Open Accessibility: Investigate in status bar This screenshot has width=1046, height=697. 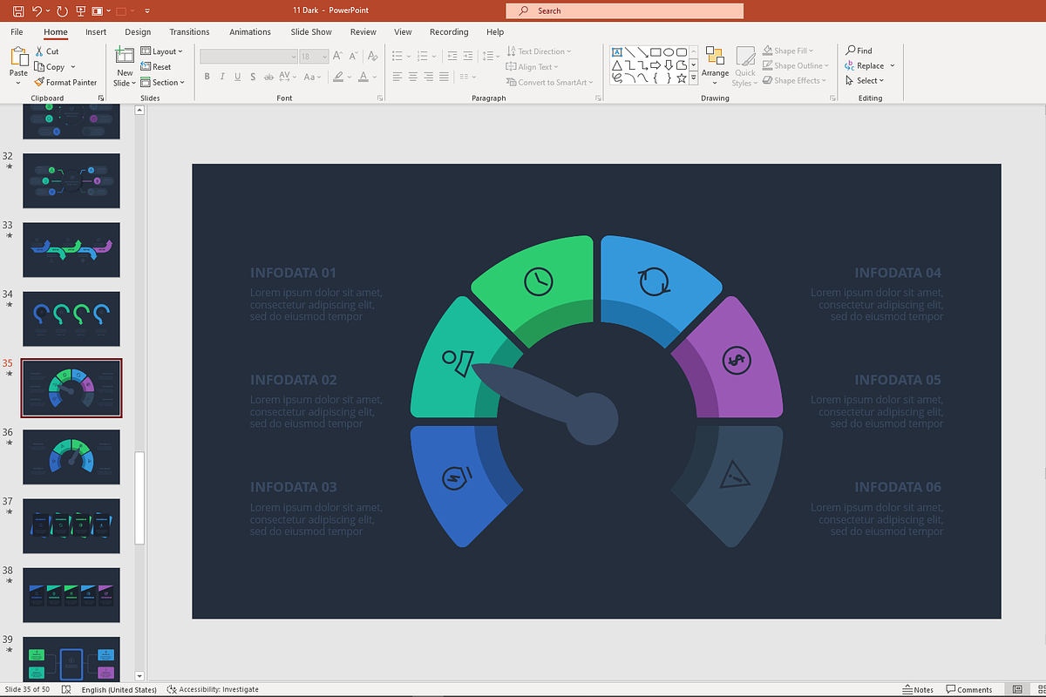[x=213, y=689]
